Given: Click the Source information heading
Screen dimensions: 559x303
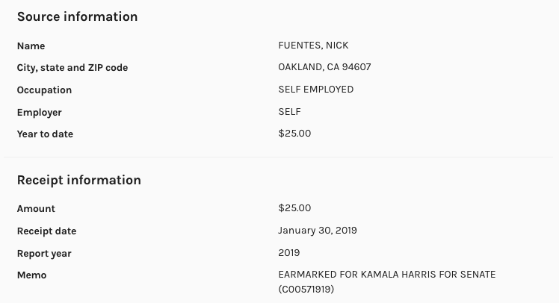Looking at the screenshot, I should coord(77,16).
